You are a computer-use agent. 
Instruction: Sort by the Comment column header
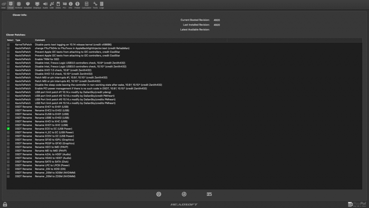131,40
